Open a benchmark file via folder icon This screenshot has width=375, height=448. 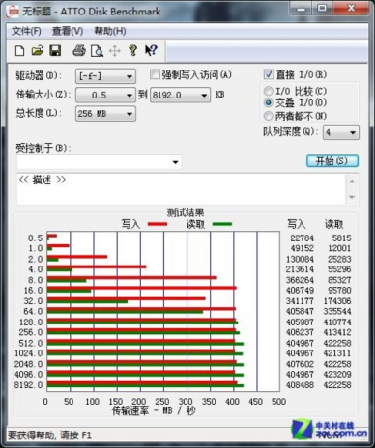(x=38, y=51)
